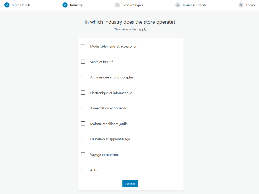Check Mode, vêtements et accessoires checkbox

pyautogui.click(x=83, y=46)
